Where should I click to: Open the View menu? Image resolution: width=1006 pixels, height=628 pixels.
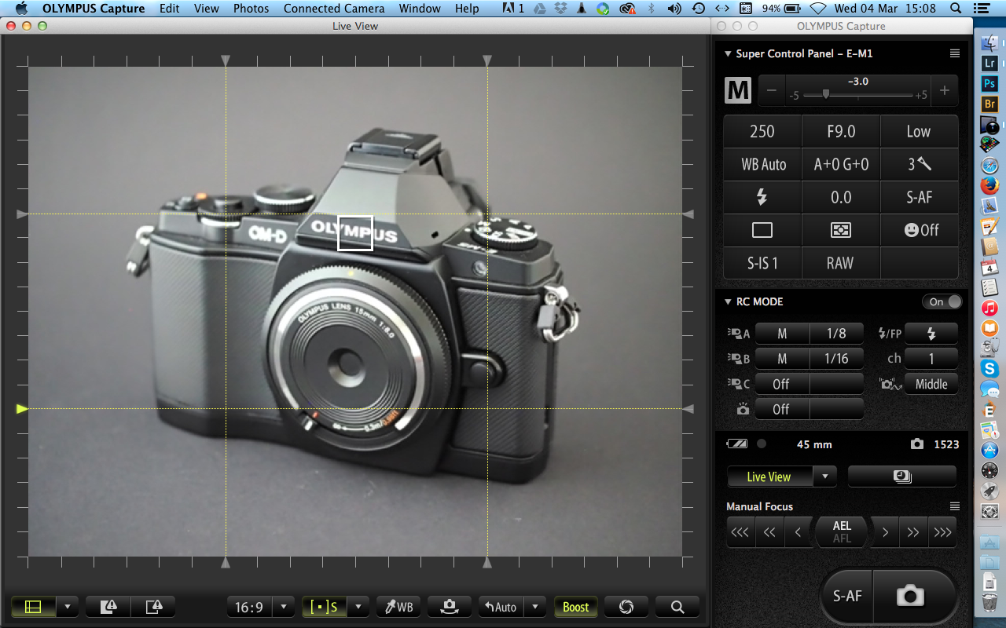coord(207,9)
